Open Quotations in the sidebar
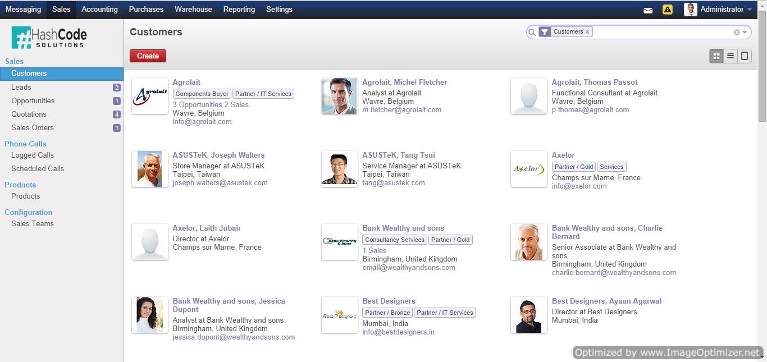The width and height of the screenshot is (767, 362). (x=62, y=114)
